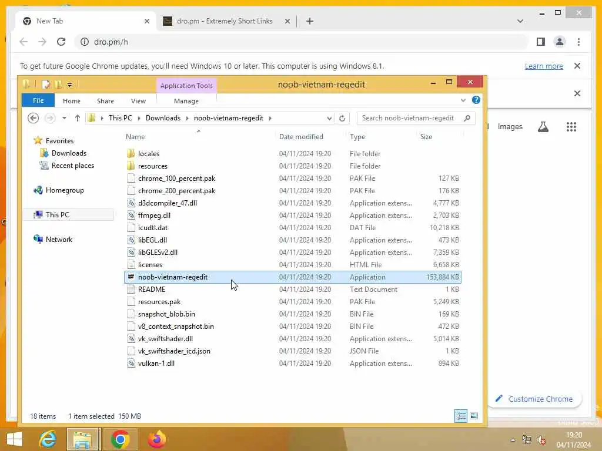
Task: Refresh the Explorer address bar
Action: coord(342,118)
